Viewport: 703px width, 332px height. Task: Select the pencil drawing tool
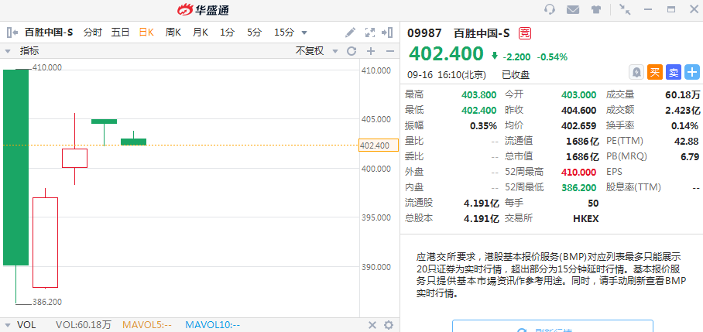tap(350, 33)
